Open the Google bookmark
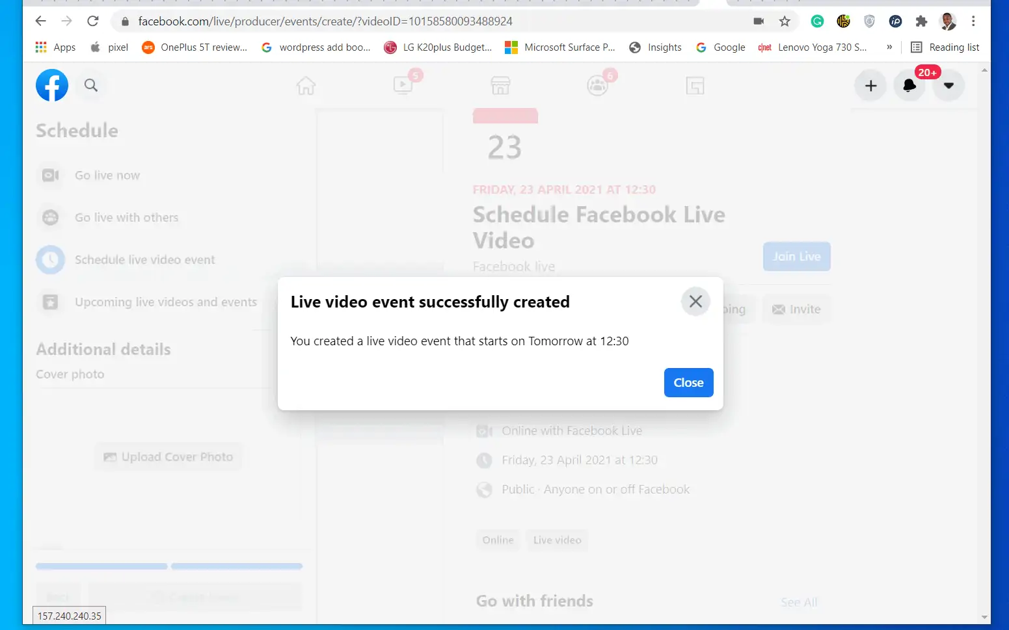Screen dimensions: 1009x630 click(720, 47)
